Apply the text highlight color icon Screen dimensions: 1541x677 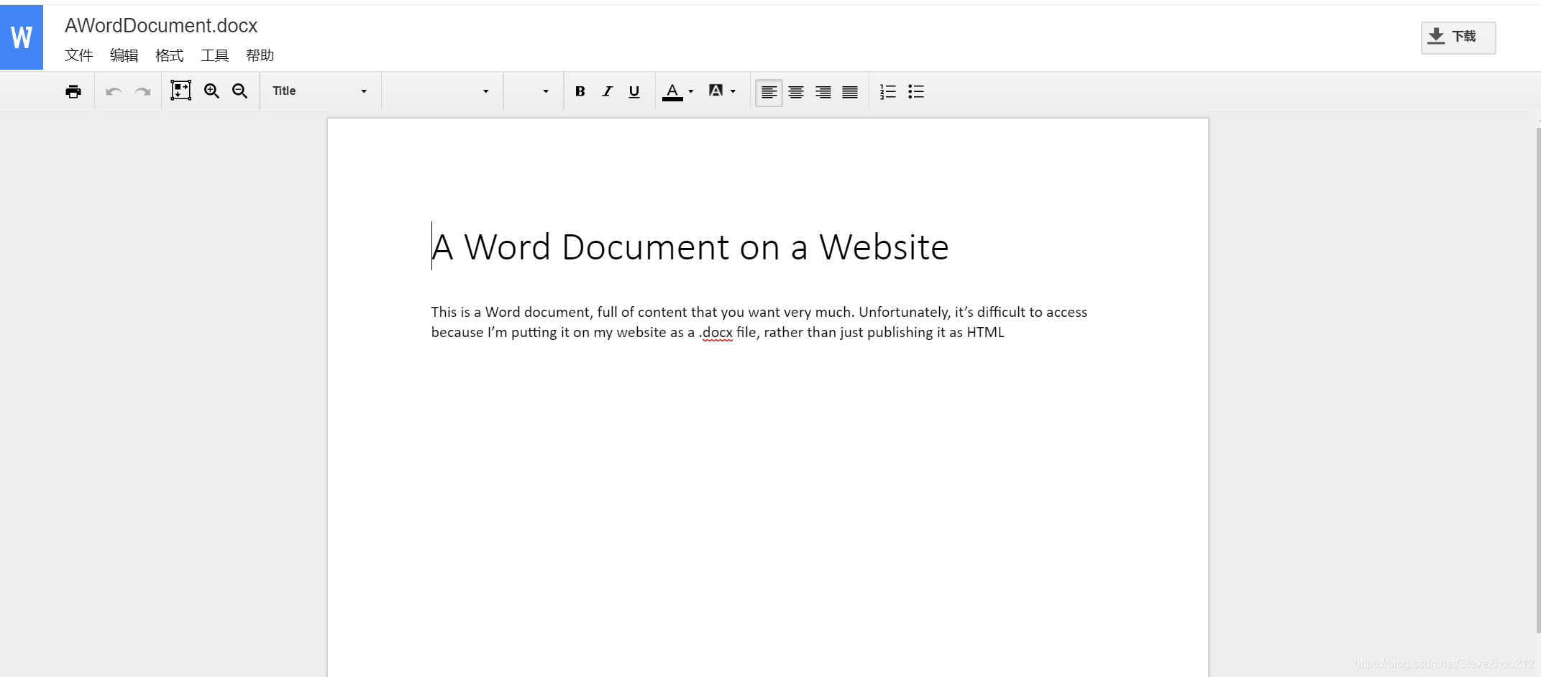(x=715, y=91)
